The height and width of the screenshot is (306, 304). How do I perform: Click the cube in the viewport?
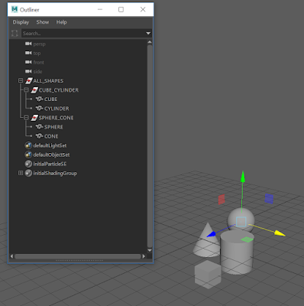[208, 275]
